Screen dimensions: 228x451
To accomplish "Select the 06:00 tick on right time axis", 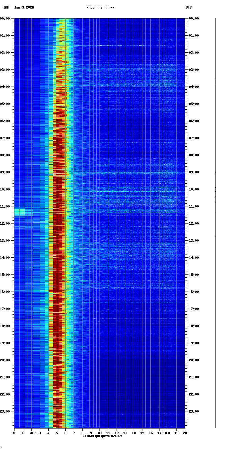I will point(194,121).
